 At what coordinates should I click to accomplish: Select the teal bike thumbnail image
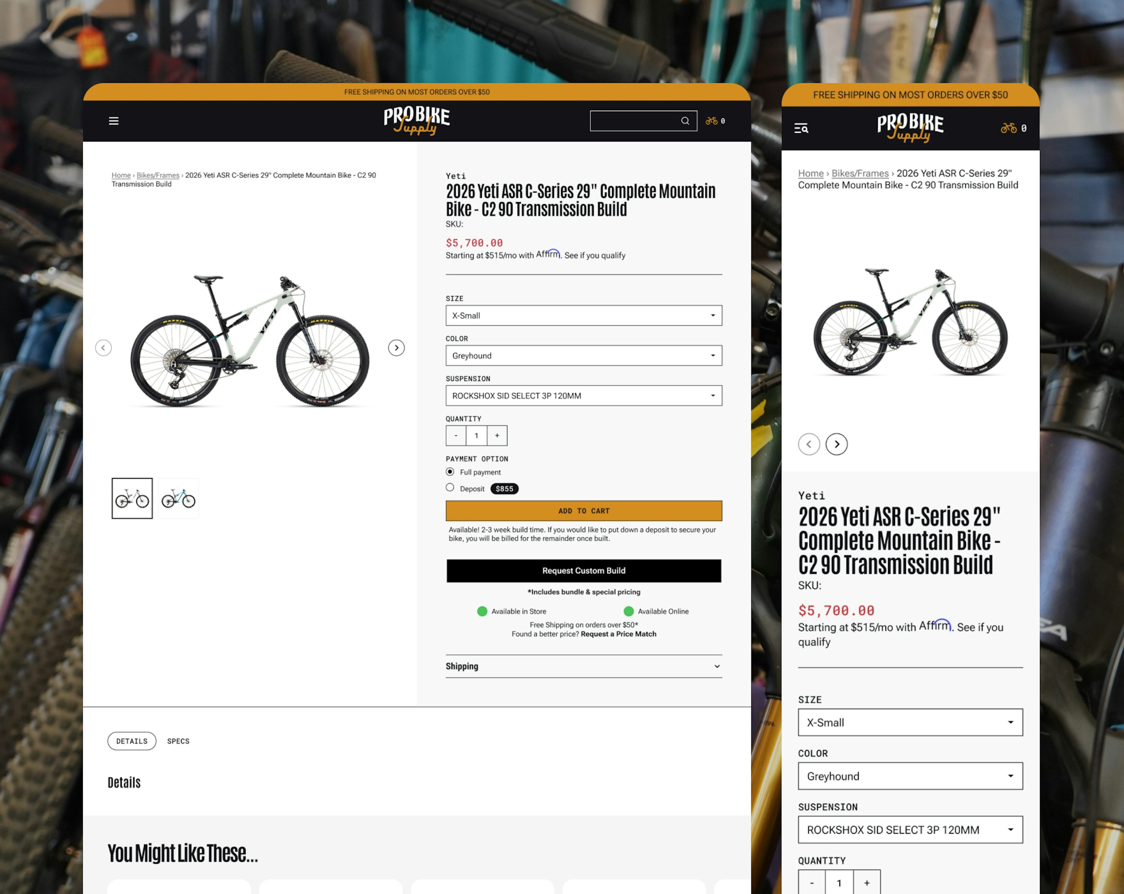[x=178, y=498]
